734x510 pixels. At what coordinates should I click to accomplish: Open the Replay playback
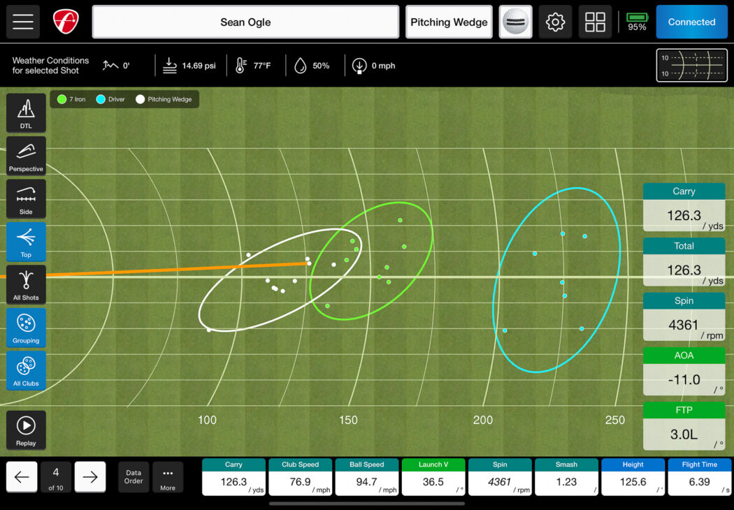[x=26, y=430]
